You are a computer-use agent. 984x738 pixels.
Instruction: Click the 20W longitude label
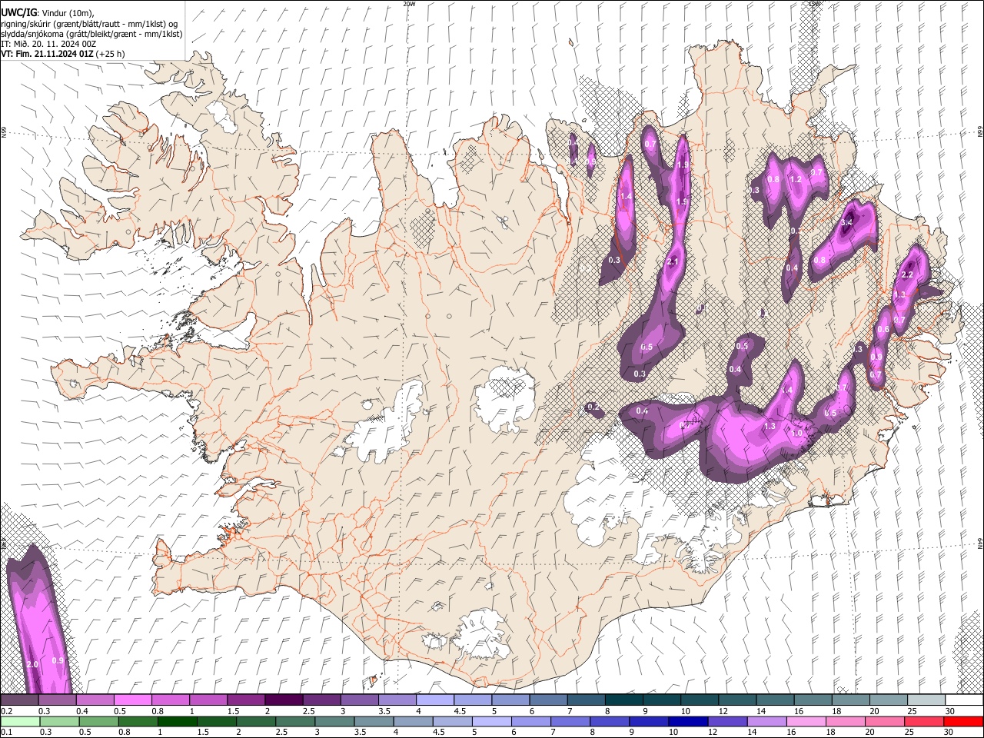[x=410, y=4]
